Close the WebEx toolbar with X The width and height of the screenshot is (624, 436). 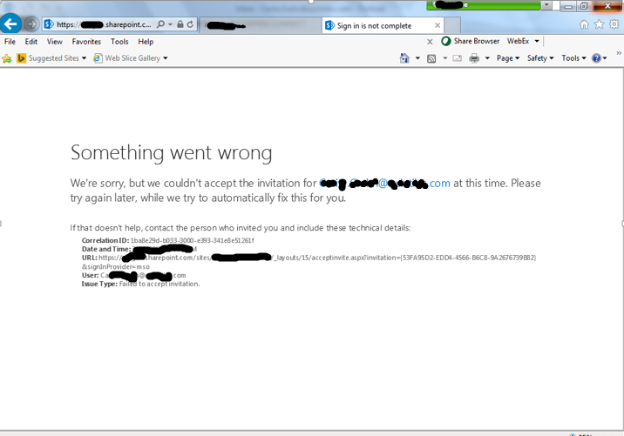coord(430,41)
